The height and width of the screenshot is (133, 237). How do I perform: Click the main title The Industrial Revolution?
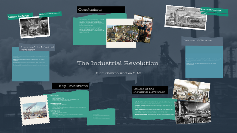117,63
